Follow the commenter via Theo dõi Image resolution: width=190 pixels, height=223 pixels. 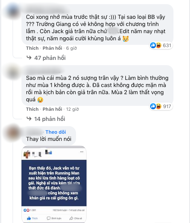[56, 132]
